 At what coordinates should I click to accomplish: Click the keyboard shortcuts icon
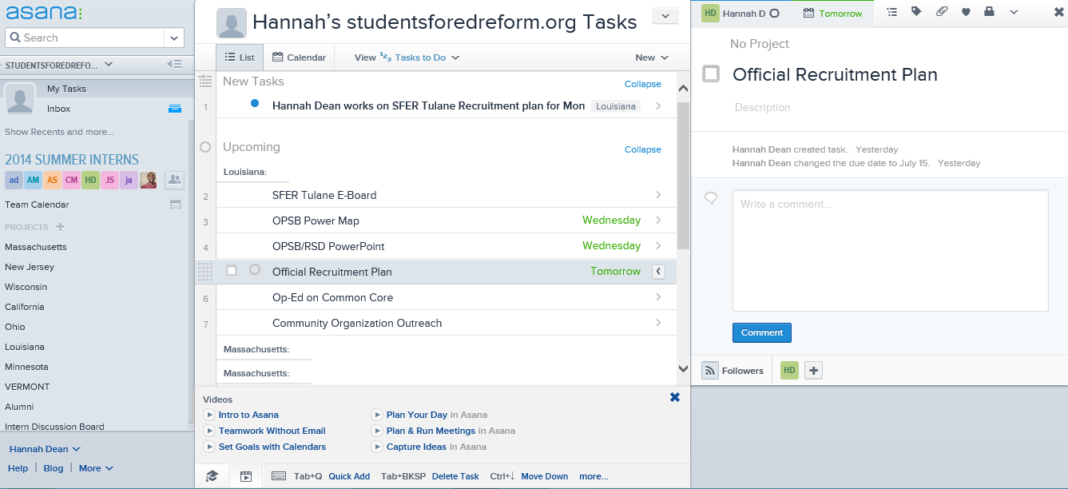pos(279,476)
